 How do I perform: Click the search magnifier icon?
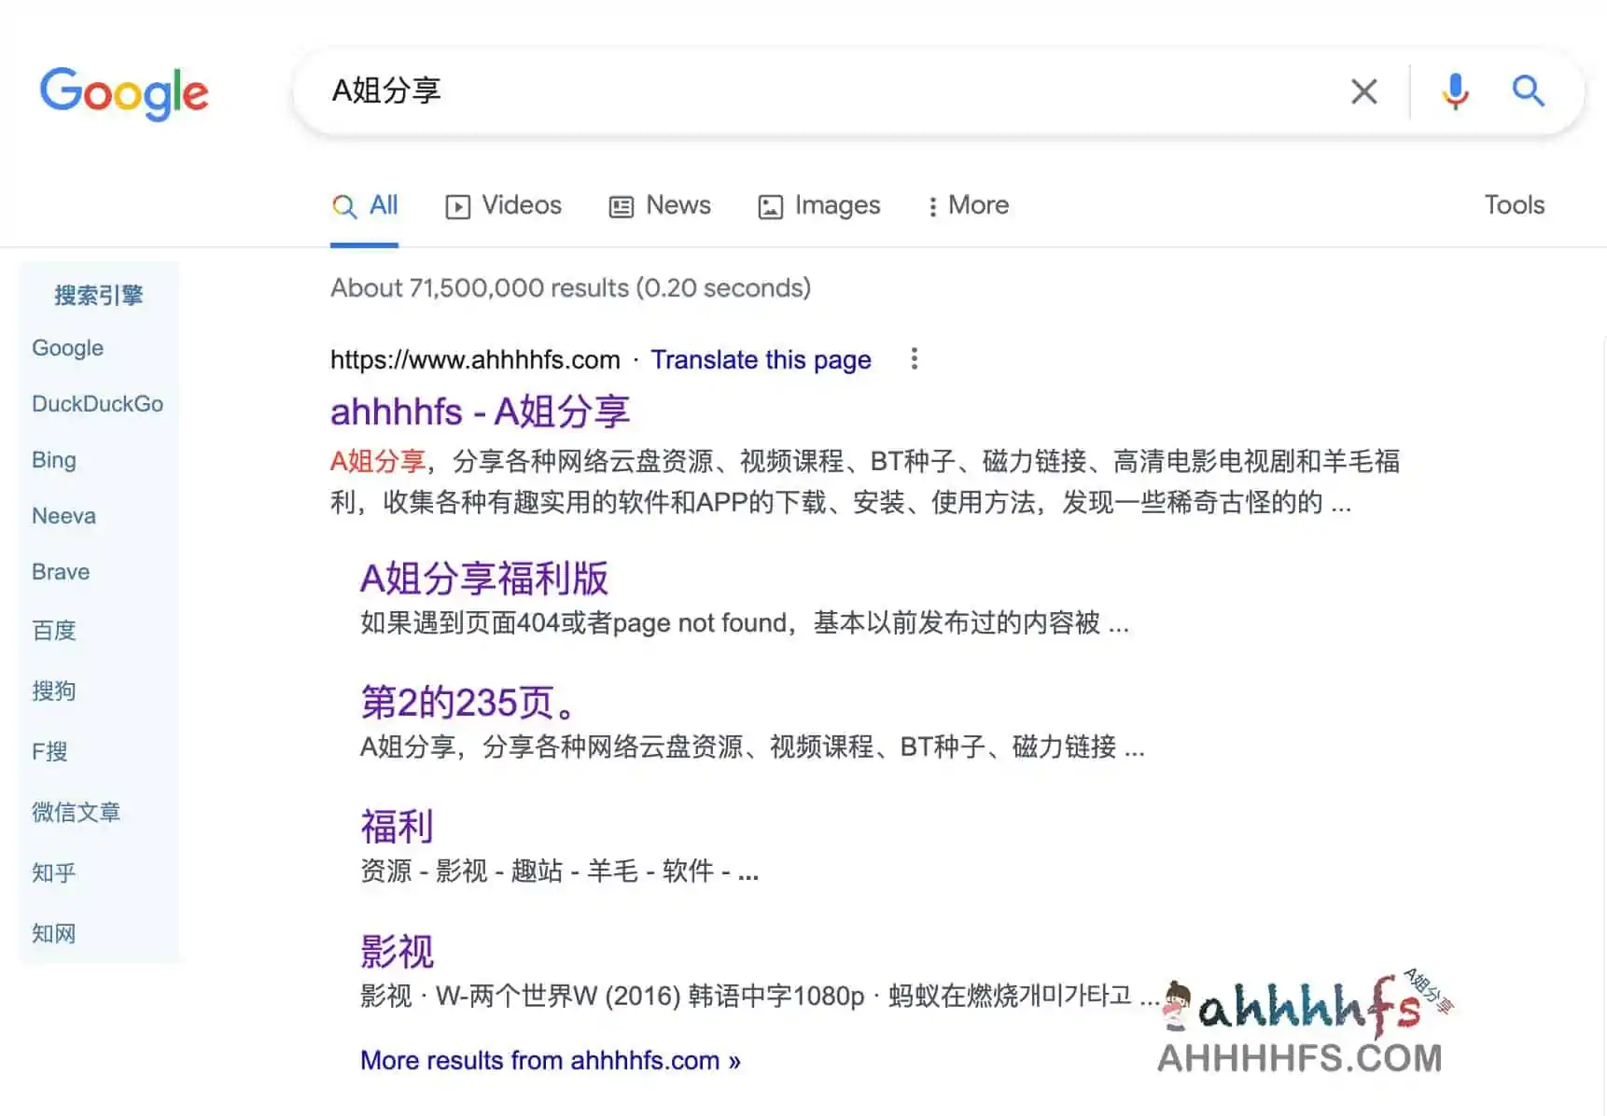point(1529,91)
